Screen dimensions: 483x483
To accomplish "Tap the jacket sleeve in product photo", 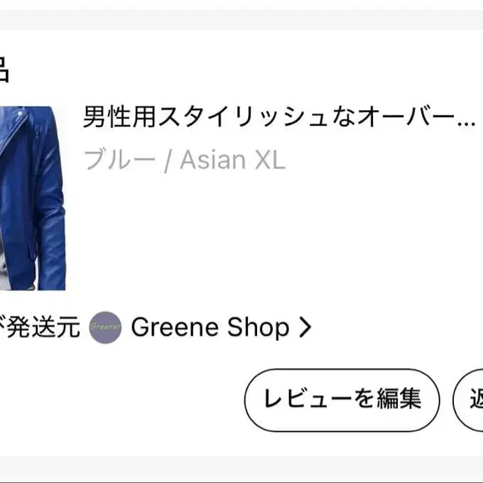I will click(x=50, y=213).
